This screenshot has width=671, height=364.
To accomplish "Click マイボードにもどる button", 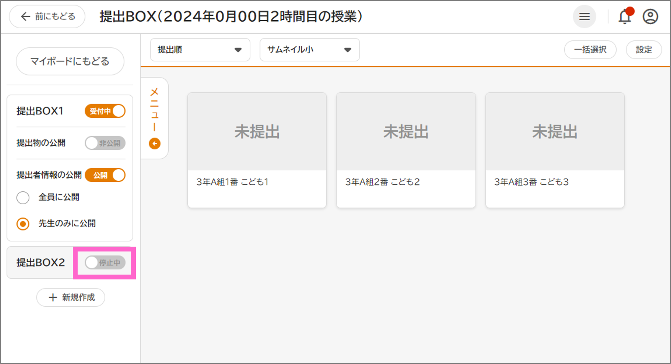I will pyautogui.click(x=70, y=61).
